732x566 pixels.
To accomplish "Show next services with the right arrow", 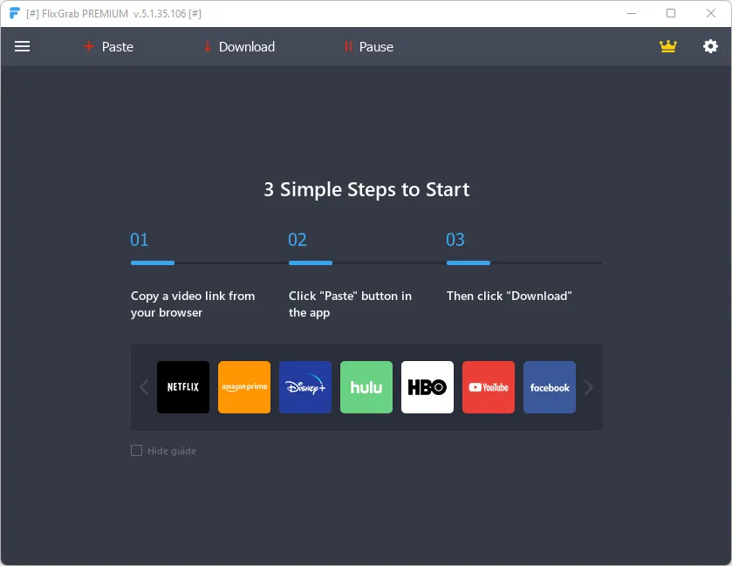I will point(589,387).
